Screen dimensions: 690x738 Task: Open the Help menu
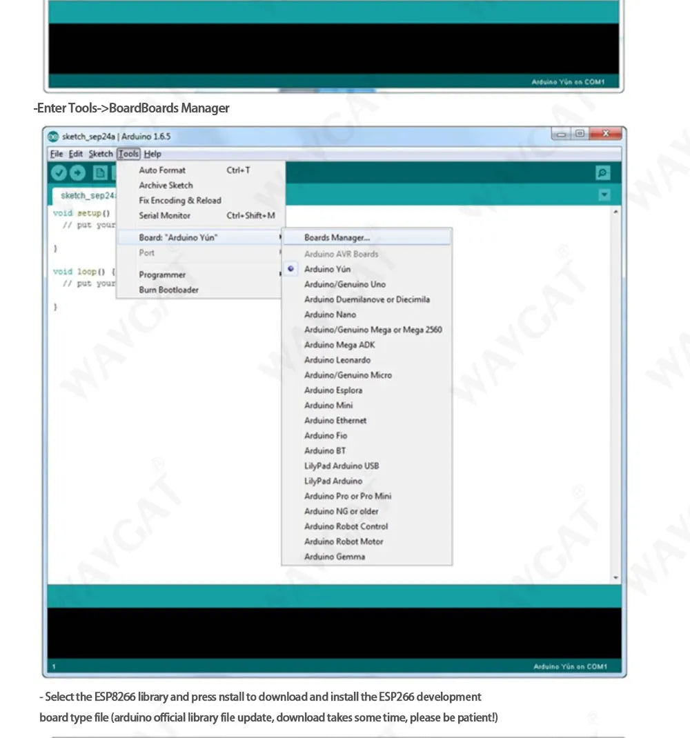pyautogui.click(x=152, y=154)
